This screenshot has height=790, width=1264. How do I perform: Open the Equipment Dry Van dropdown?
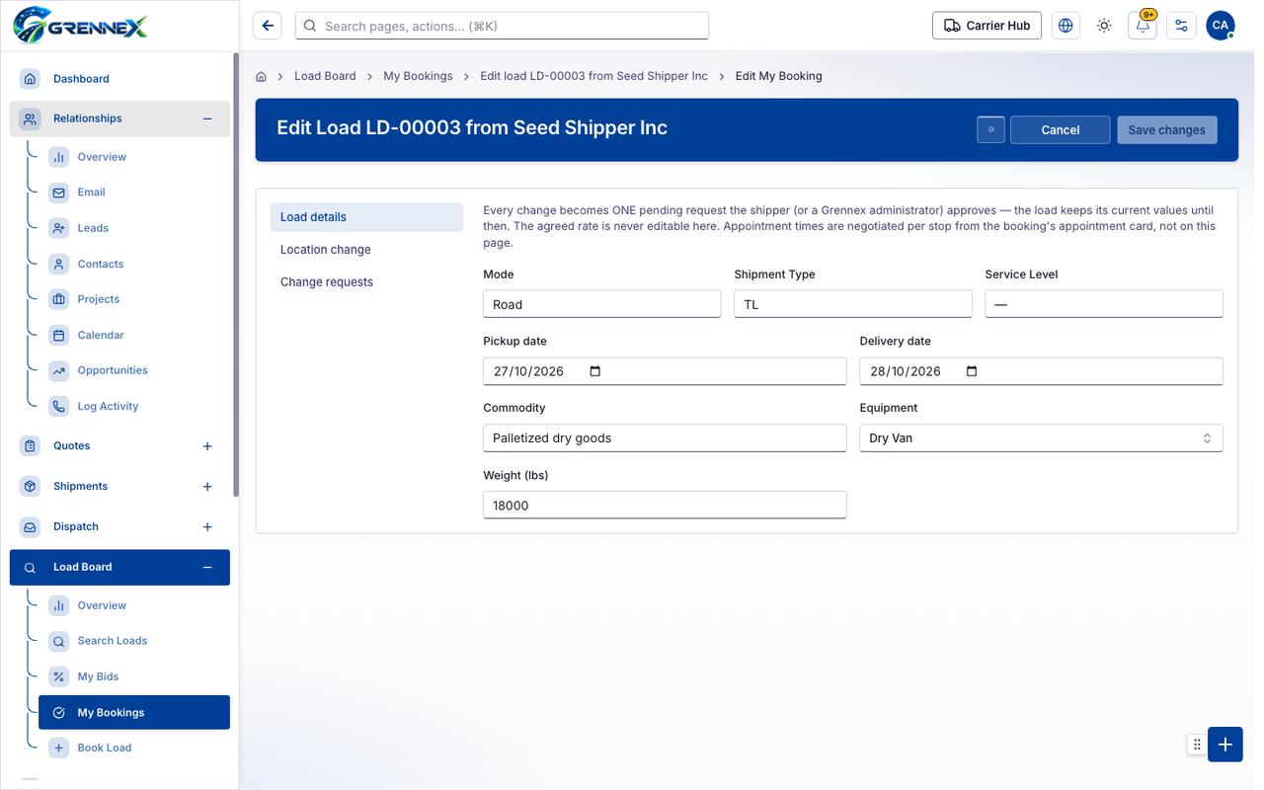tap(1041, 438)
